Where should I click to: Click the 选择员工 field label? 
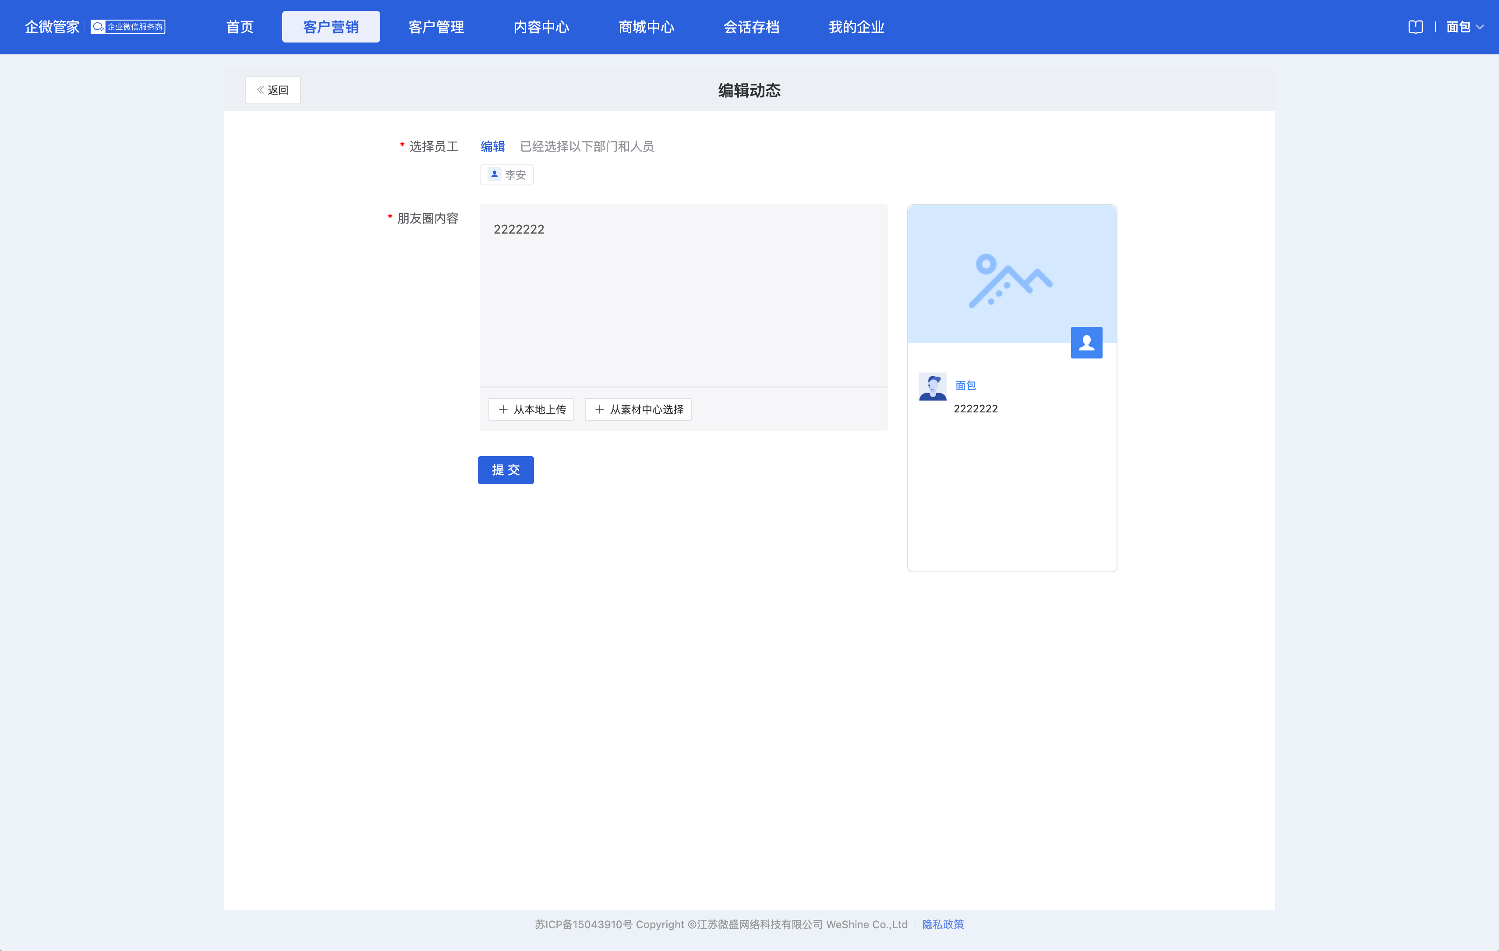click(x=433, y=146)
